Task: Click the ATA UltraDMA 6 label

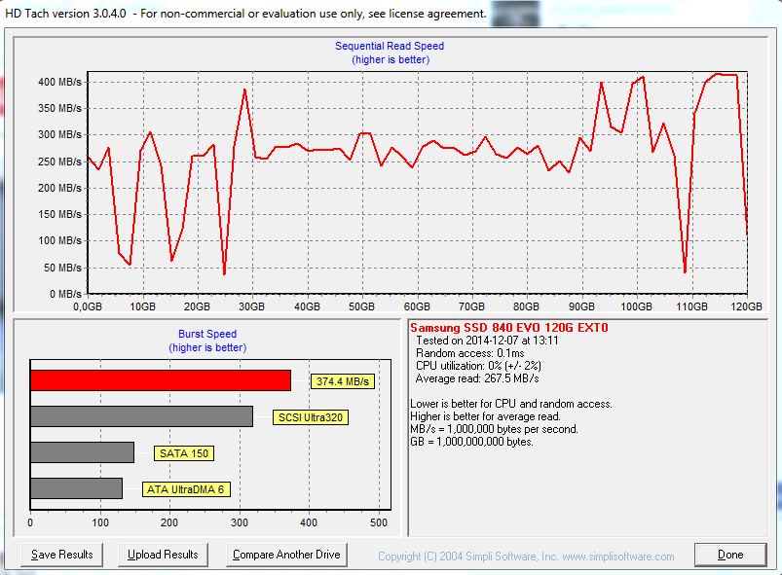Action: [x=186, y=489]
